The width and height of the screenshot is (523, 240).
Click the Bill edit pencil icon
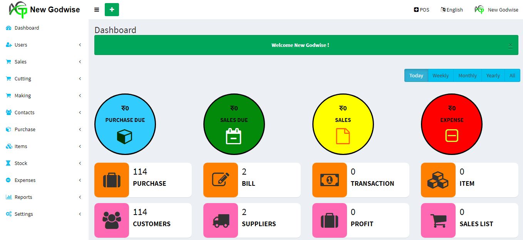click(x=221, y=180)
